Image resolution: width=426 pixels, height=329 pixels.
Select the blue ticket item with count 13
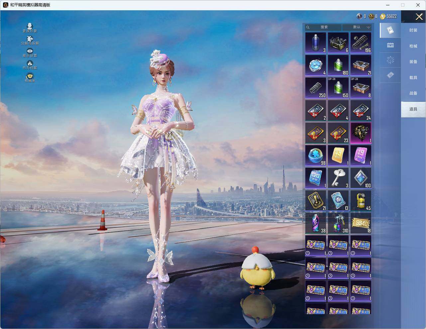[x=338, y=201]
